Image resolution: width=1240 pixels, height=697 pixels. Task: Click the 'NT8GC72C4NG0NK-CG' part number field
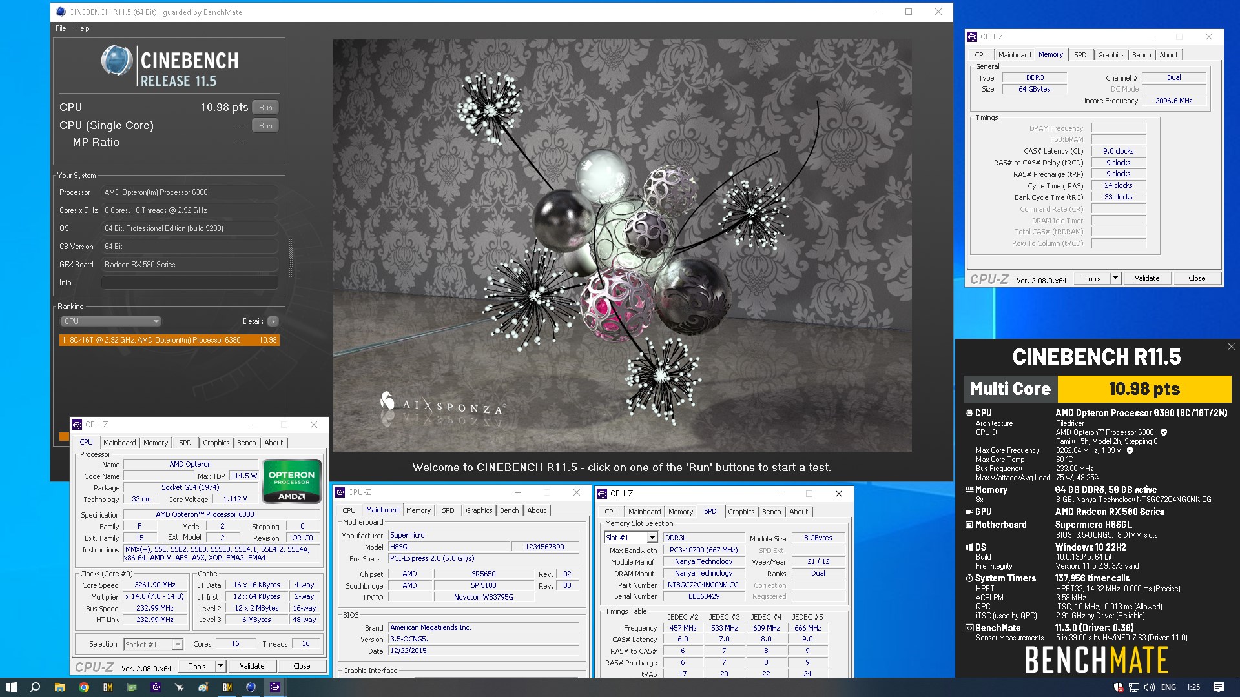coord(703,585)
